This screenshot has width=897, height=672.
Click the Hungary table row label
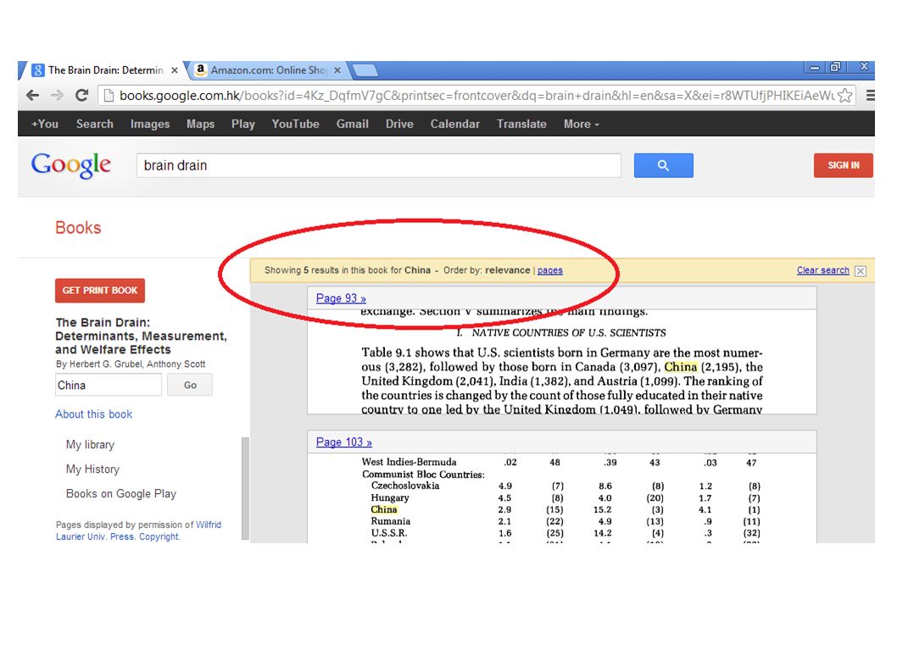(390, 497)
